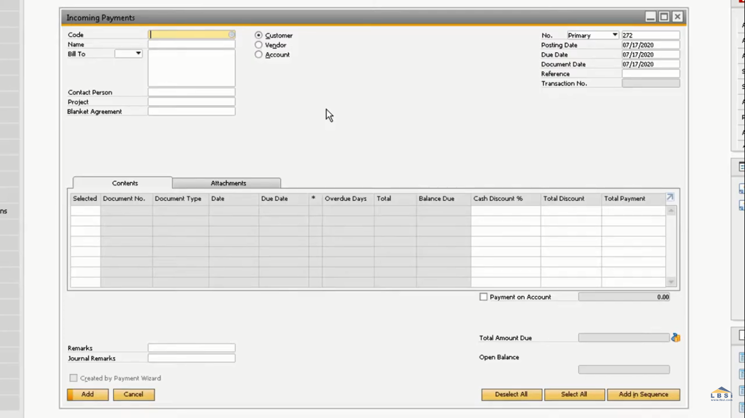Click the Add in Sequence button
This screenshot has height=418, width=745.
tap(644, 394)
